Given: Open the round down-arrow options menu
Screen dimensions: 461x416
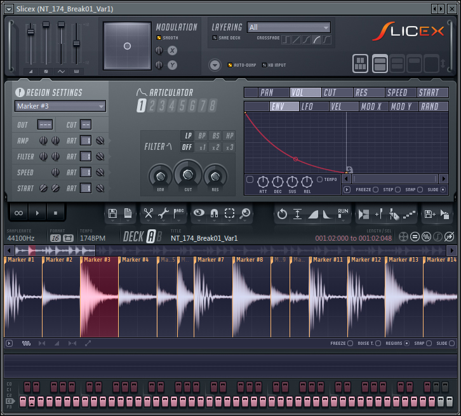Looking at the screenshot, I should point(215,65).
